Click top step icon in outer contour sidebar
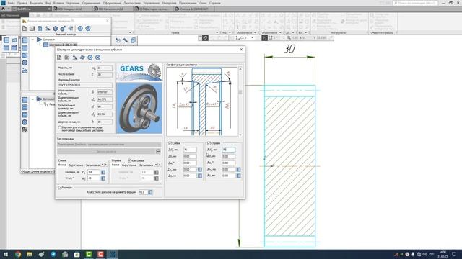This screenshot has width=462, height=259. pos(25,40)
